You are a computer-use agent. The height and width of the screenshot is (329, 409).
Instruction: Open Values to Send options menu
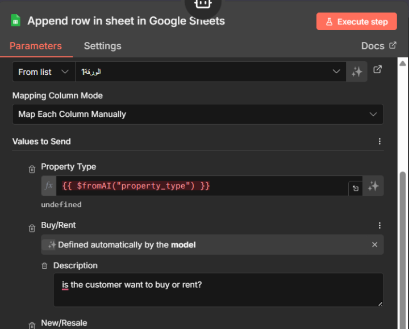[x=380, y=141]
